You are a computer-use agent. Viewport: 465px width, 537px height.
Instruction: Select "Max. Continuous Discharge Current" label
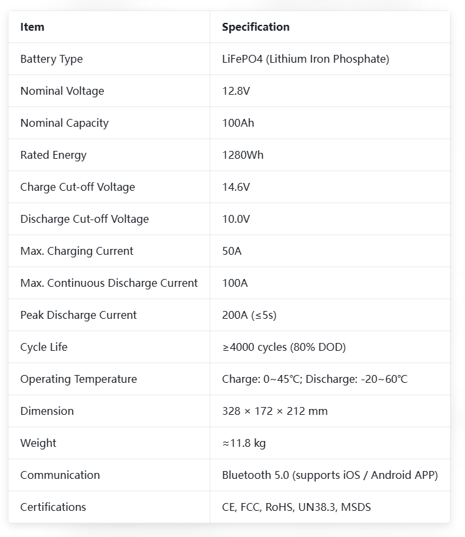pyautogui.click(x=109, y=283)
